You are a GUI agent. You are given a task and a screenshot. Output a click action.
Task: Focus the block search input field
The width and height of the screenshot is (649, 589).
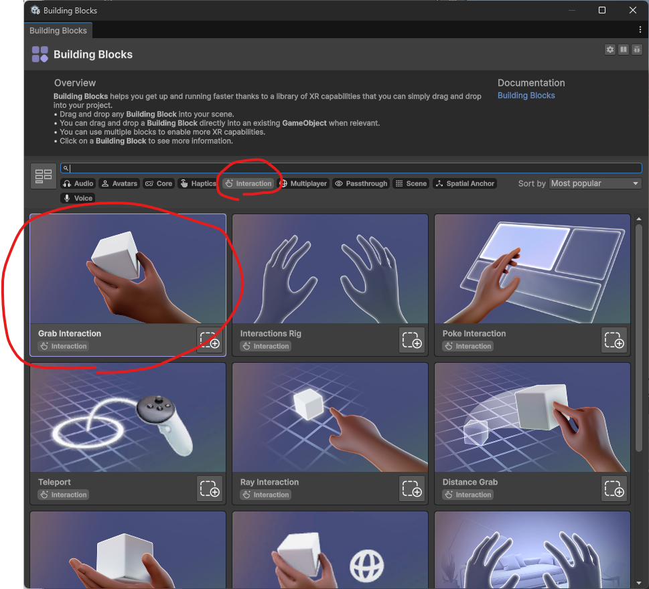pos(351,168)
